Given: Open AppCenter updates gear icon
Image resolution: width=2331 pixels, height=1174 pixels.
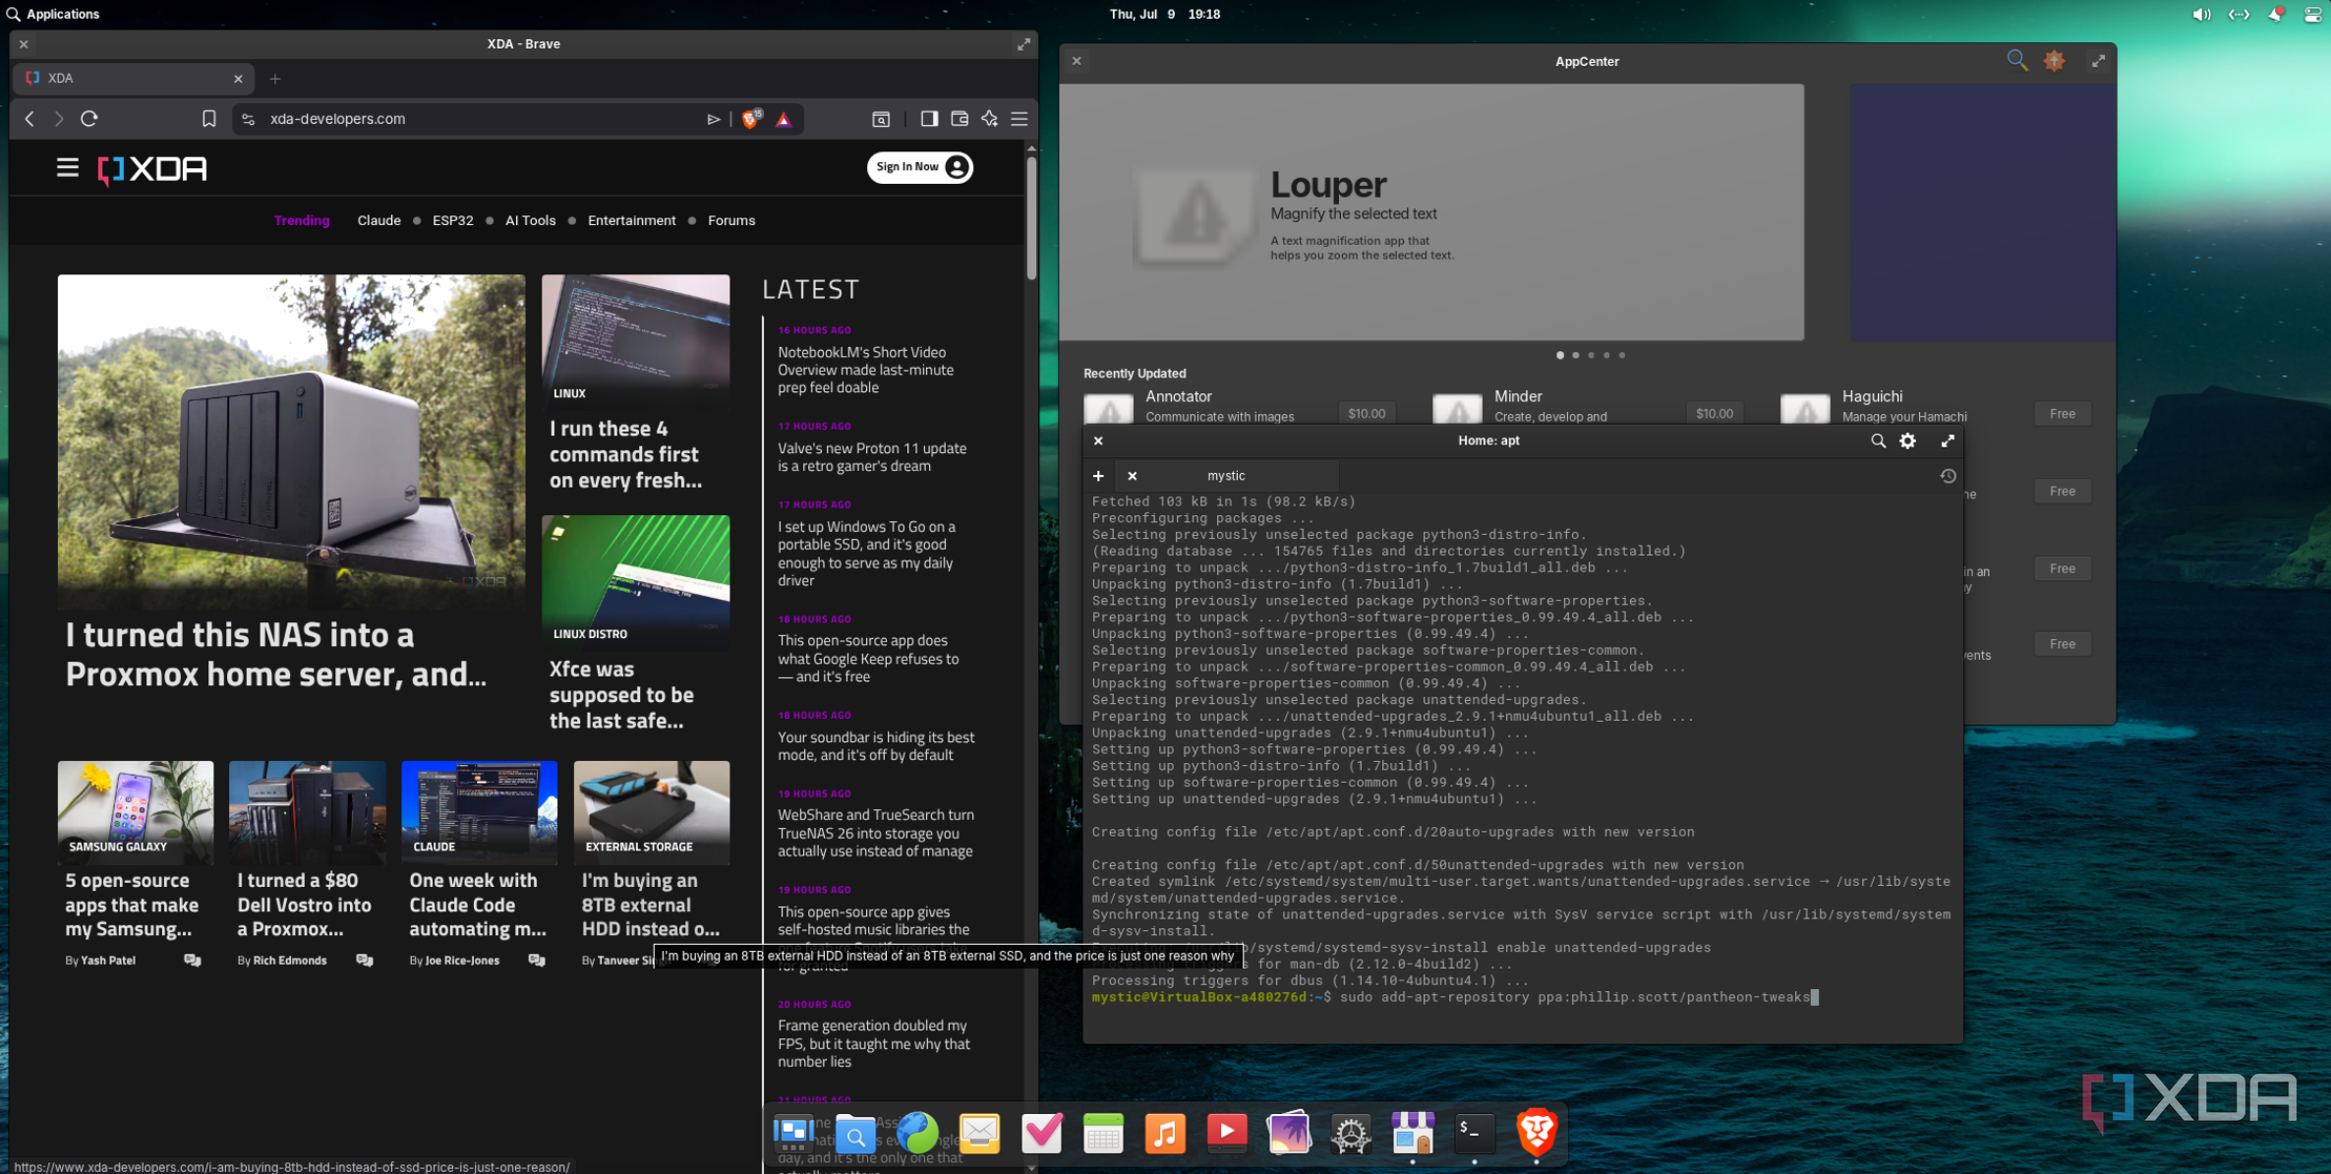Looking at the screenshot, I should click(x=2054, y=61).
